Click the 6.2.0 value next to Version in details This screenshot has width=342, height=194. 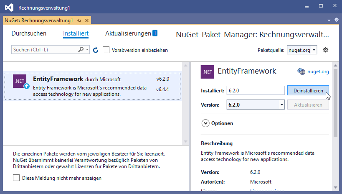pyautogui.click(x=255, y=172)
